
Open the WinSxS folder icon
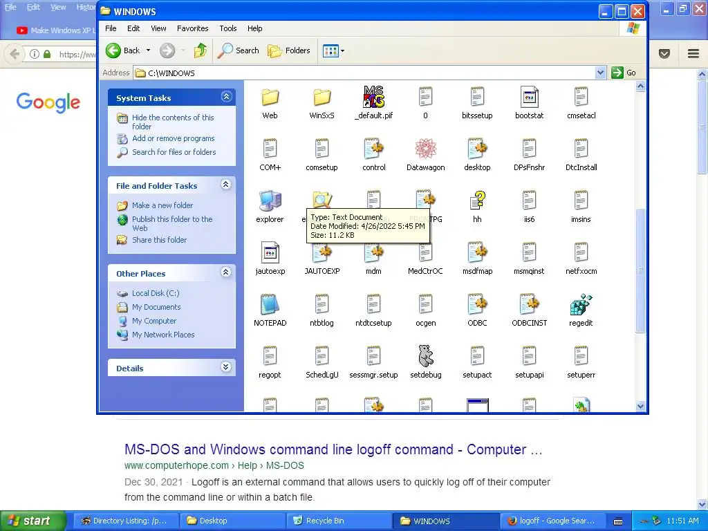(322, 97)
